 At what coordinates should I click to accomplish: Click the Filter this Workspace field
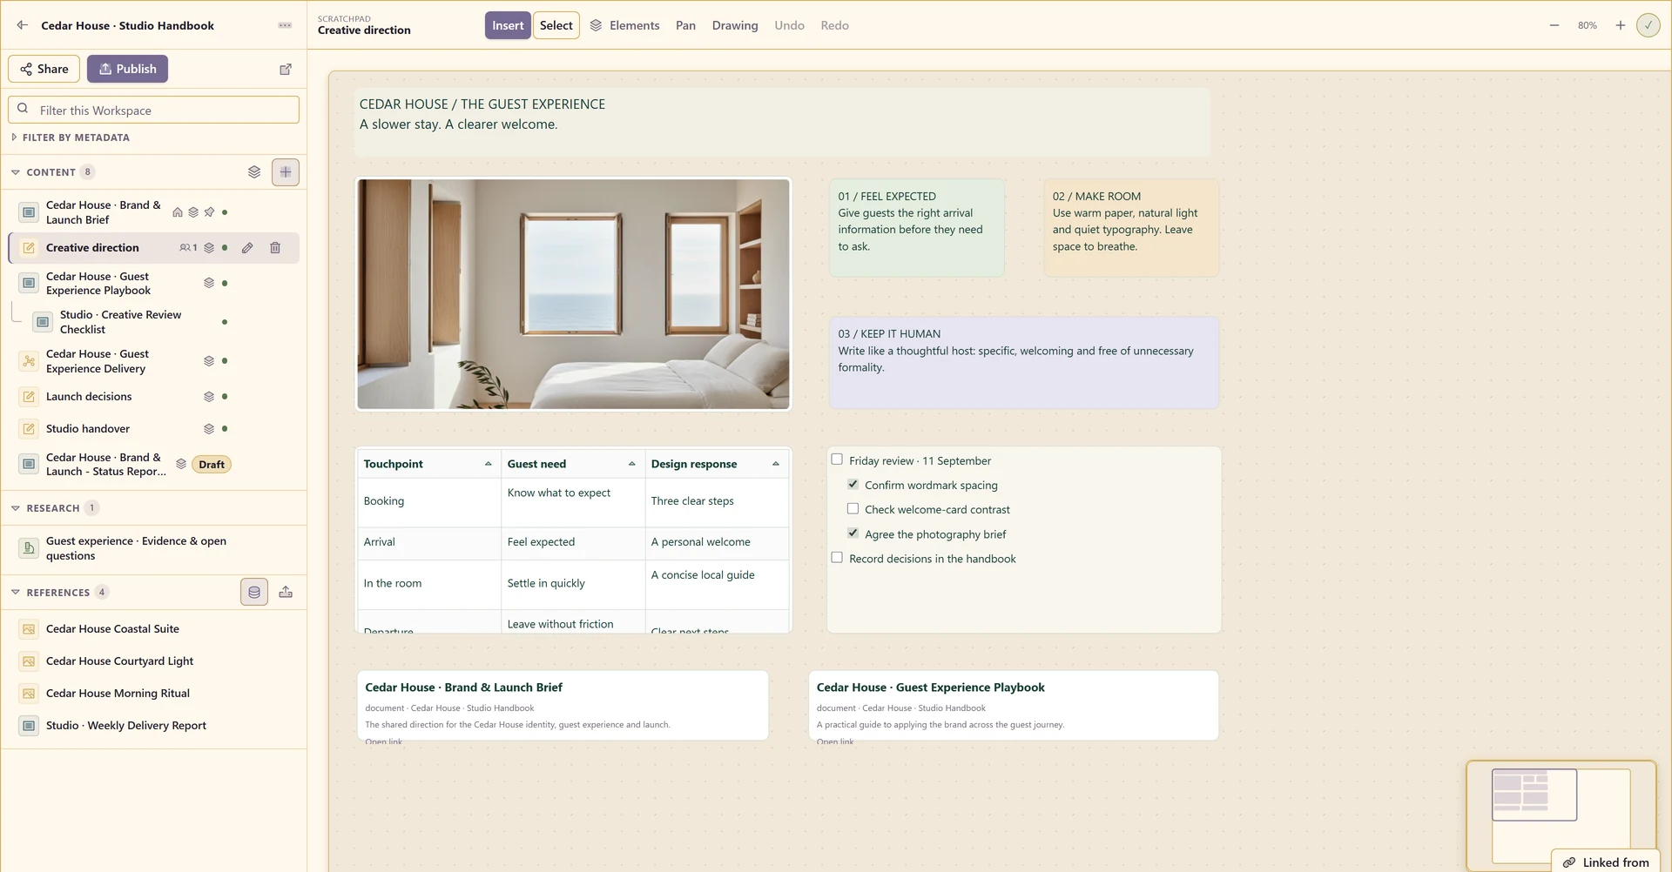[x=154, y=110]
